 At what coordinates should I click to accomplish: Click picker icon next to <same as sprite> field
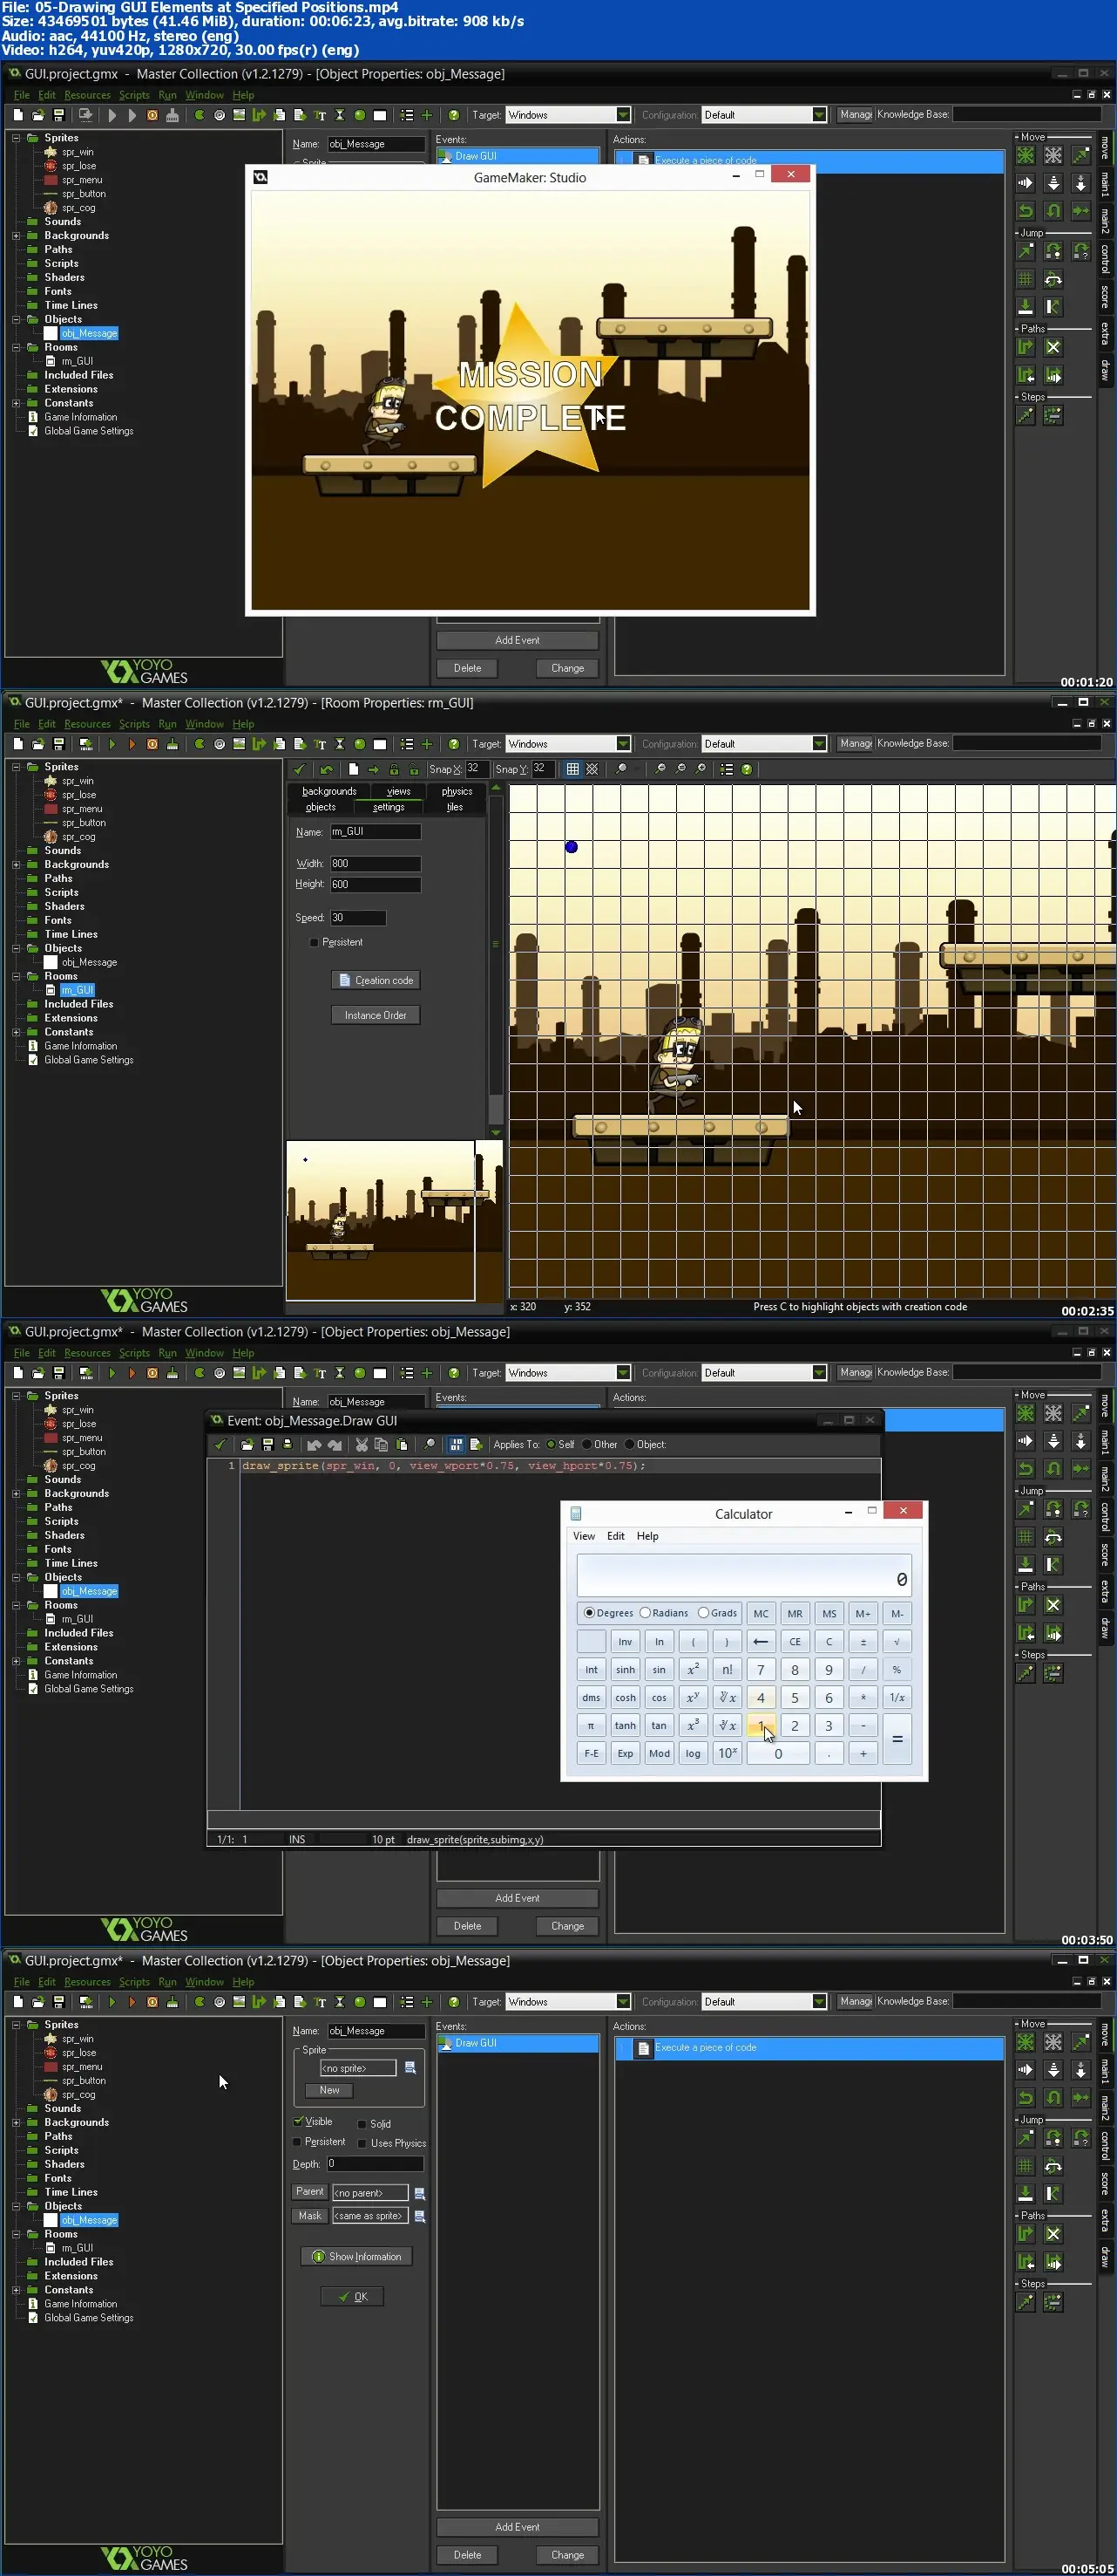(x=420, y=2216)
